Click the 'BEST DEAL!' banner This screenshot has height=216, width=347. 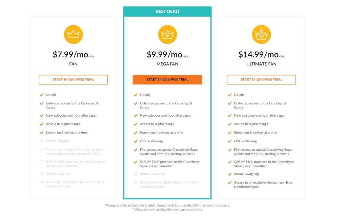point(167,11)
